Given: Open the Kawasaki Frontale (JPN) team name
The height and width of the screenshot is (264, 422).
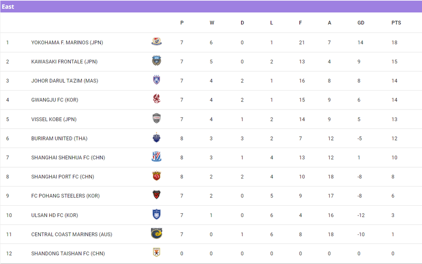Looking at the screenshot, I should (x=64, y=62).
